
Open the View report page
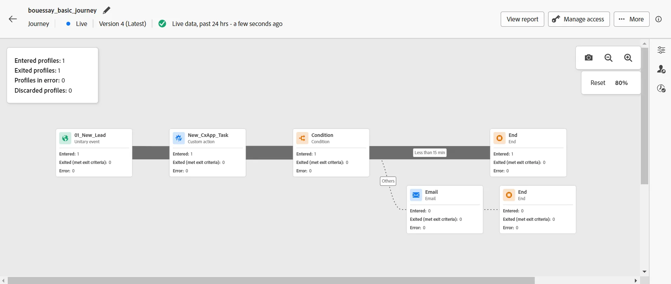522,19
